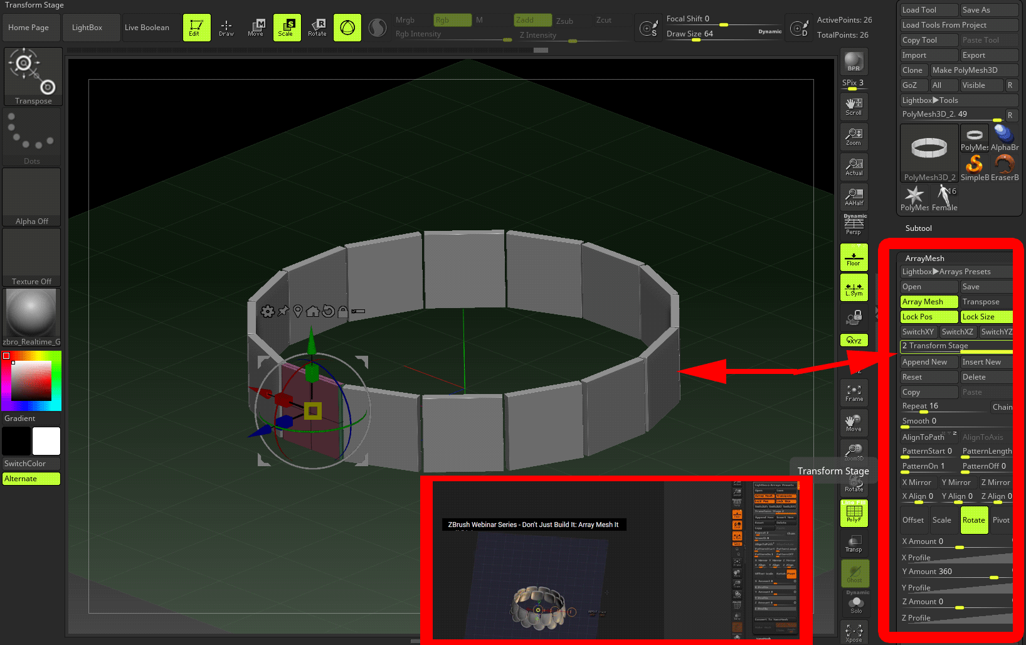The height and width of the screenshot is (645, 1026).
Task: Toggle L.Sym local symmetry
Action: pos(854,287)
